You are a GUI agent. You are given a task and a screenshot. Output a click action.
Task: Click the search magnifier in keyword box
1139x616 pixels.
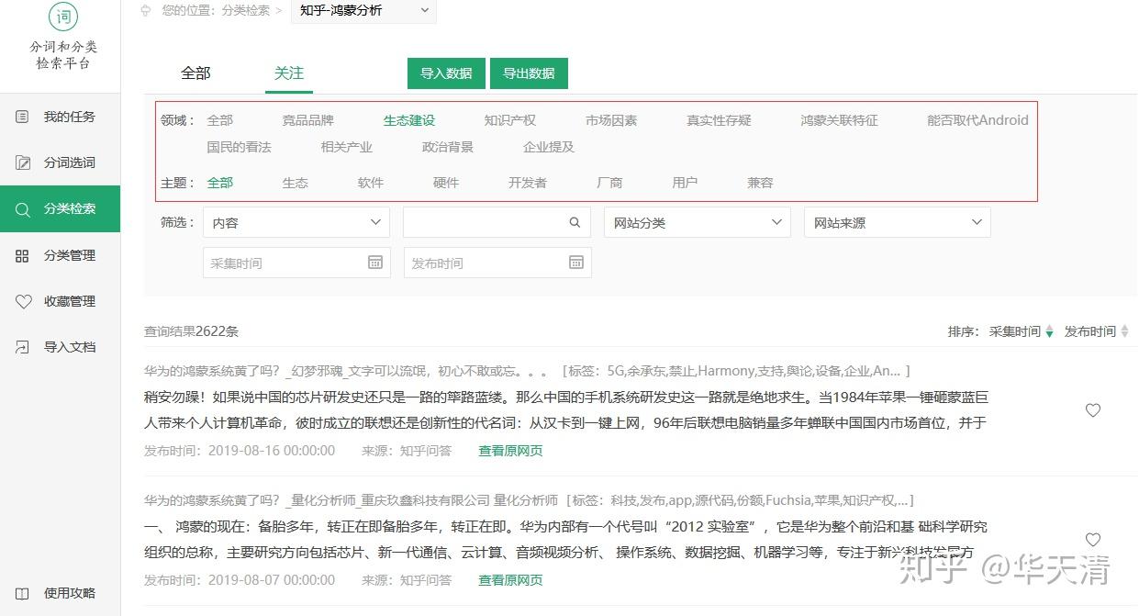pos(575,222)
